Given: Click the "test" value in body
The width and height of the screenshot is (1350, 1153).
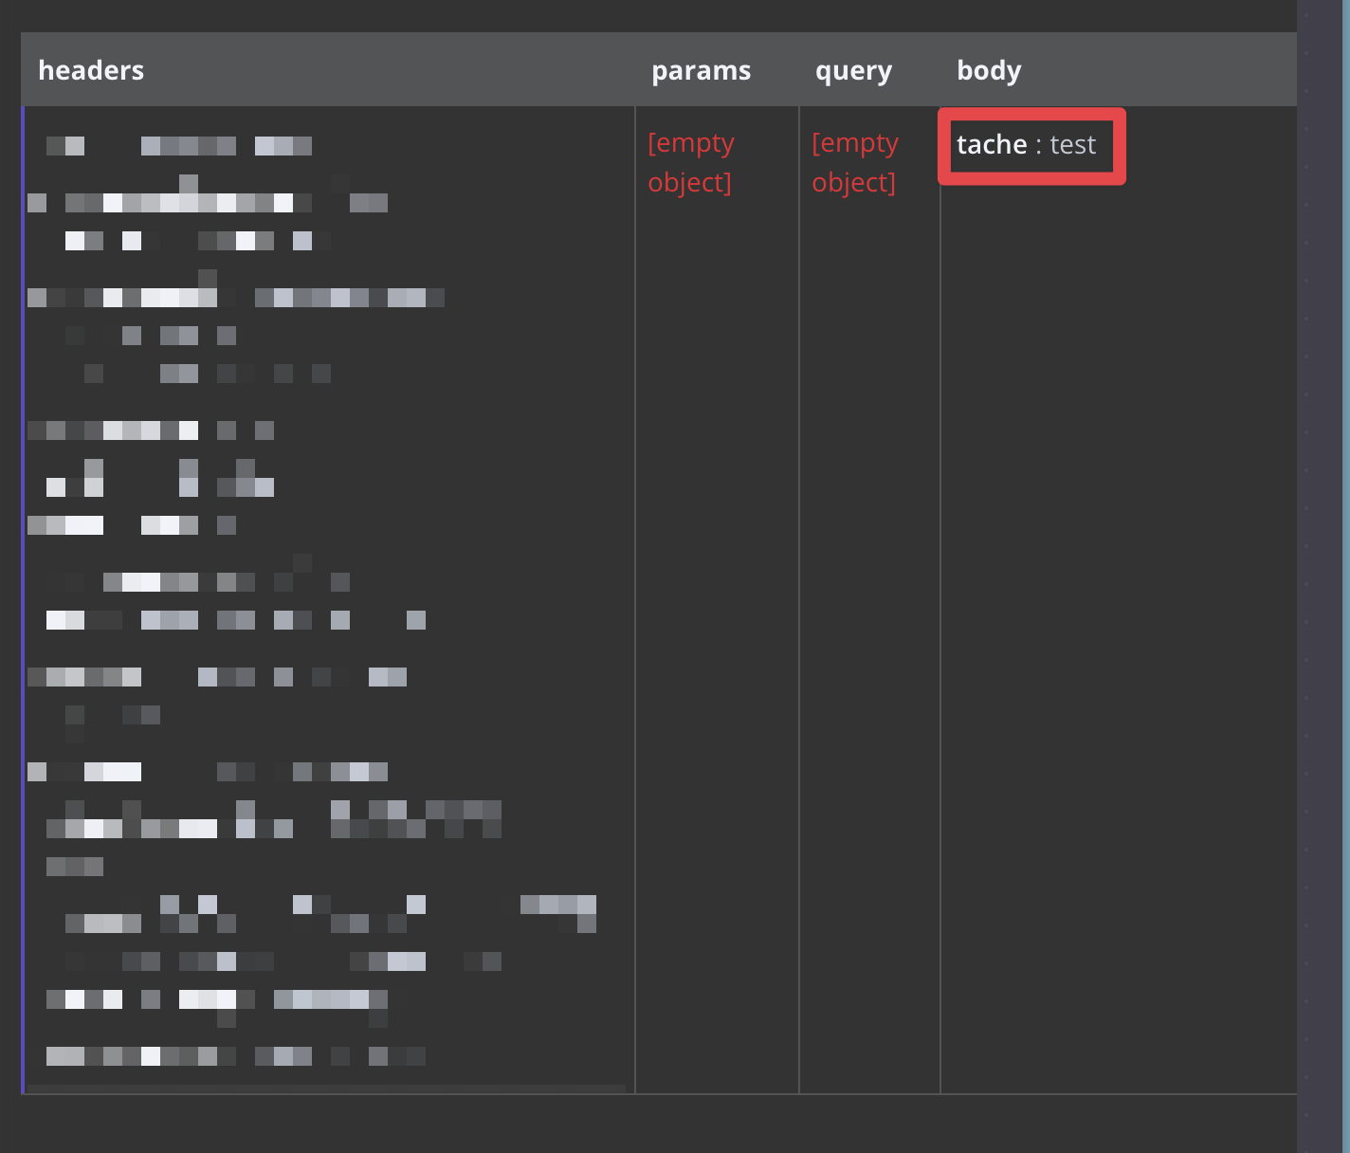Looking at the screenshot, I should point(1072,144).
